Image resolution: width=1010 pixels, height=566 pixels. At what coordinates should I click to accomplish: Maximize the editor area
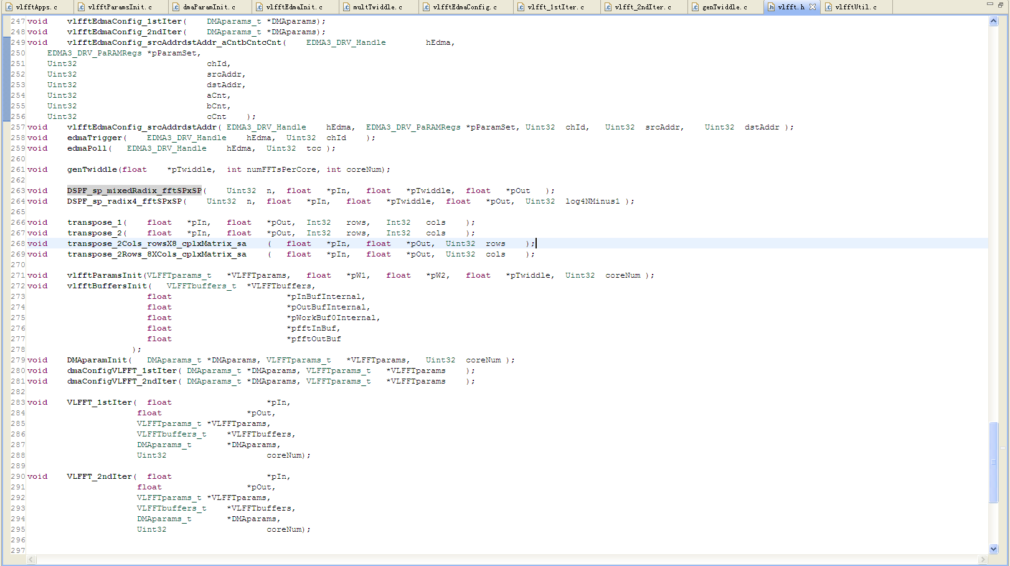(1001, 4)
